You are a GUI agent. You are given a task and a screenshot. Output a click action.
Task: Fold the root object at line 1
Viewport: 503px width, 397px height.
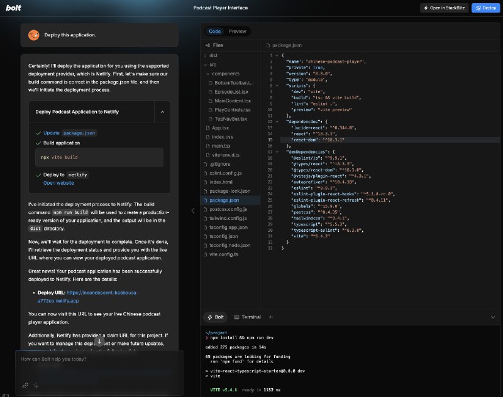pos(277,55)
